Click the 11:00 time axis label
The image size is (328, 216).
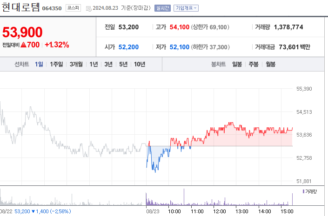pyautogui.click(x=197, y=211)
